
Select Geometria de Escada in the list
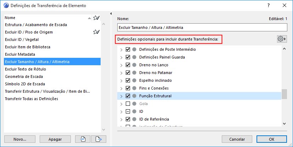(24, 76)
